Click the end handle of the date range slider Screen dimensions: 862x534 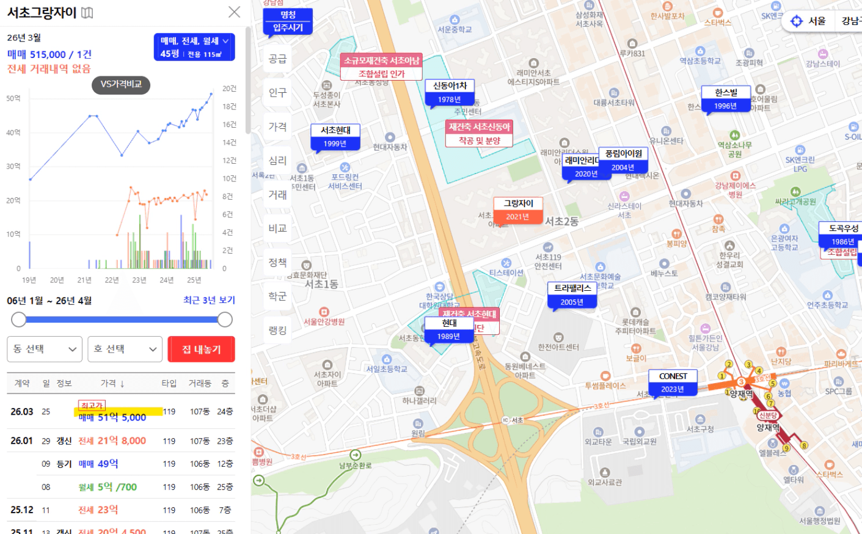225,320
